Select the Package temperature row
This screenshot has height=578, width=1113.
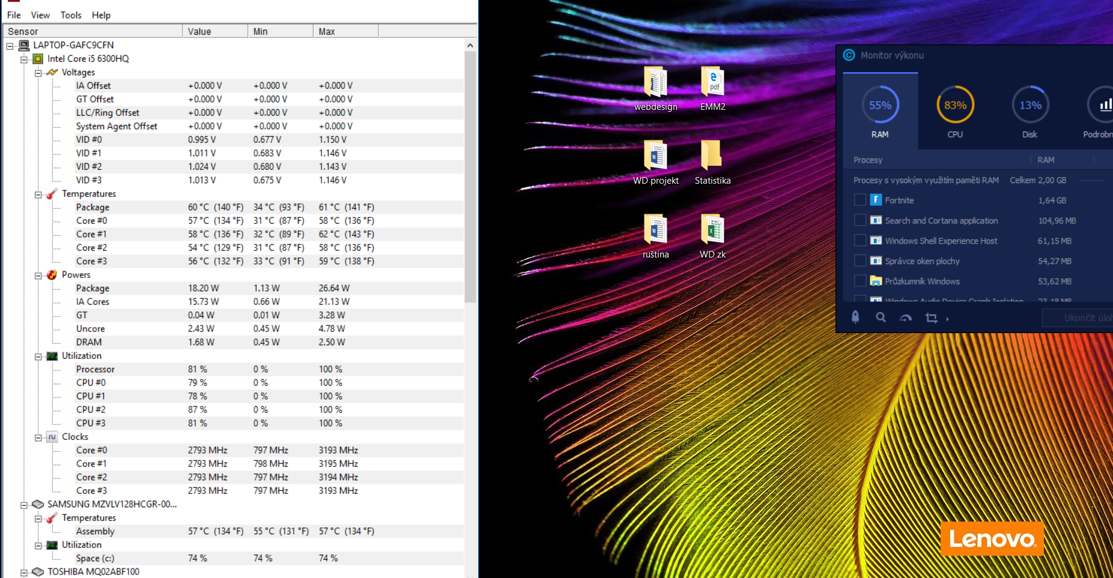[x=92, y=207]
